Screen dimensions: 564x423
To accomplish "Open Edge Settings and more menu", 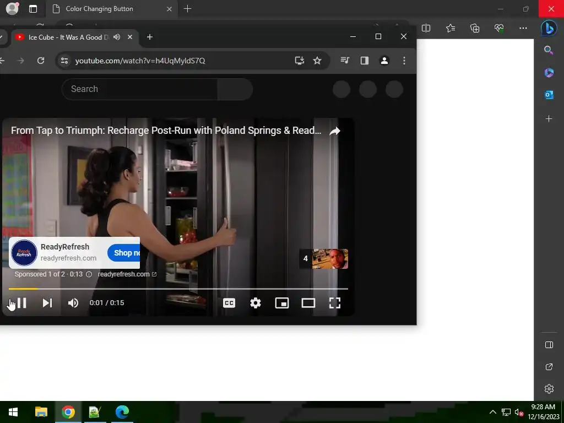I will [x=523, y=28].
